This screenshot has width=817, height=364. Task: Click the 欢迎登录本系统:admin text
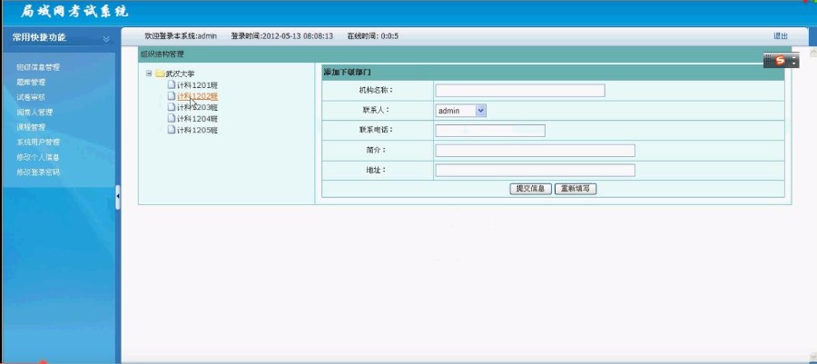[x=181, y=36]
